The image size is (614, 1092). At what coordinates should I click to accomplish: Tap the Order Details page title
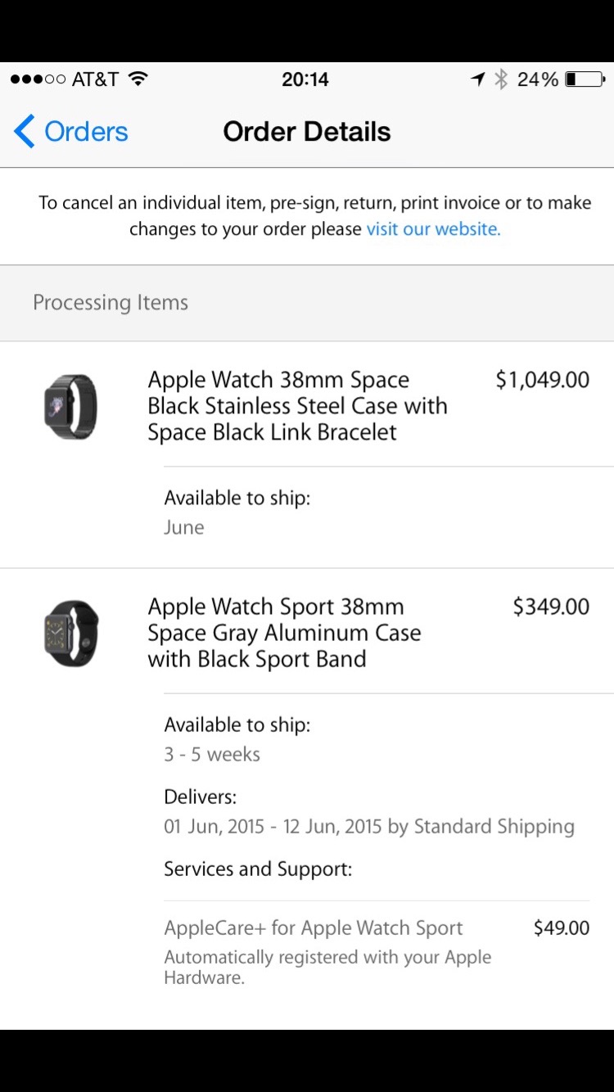tap(306, 132)
